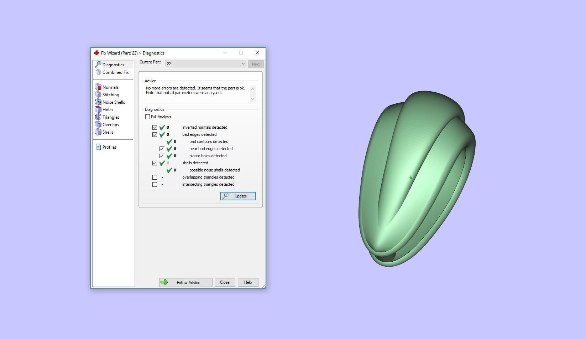Expand the Current Part dropdown

click(206, 64)
